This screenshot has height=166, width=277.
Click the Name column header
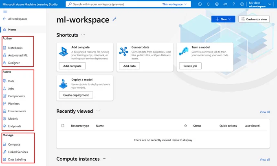click(100, 126)
